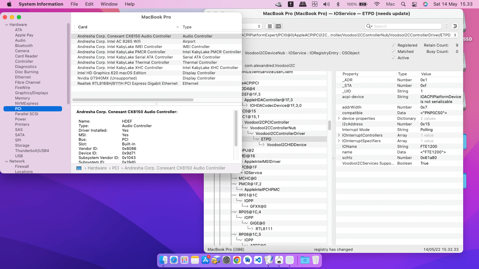Open the Trash in the Dock

pyautogui.click(x=315, y=260)
